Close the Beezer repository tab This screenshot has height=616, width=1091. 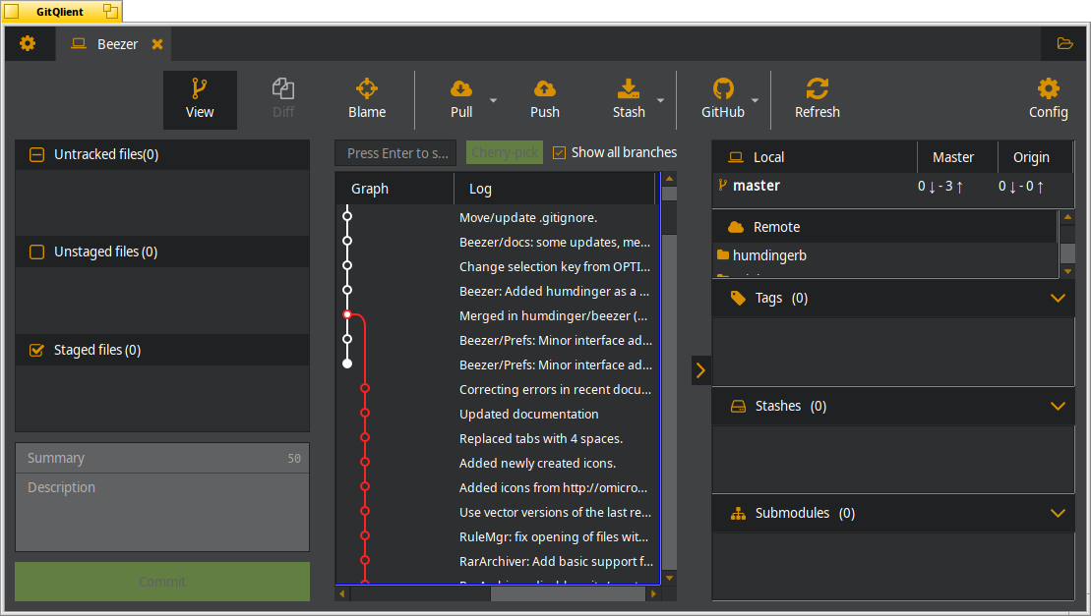coord(157,44)
